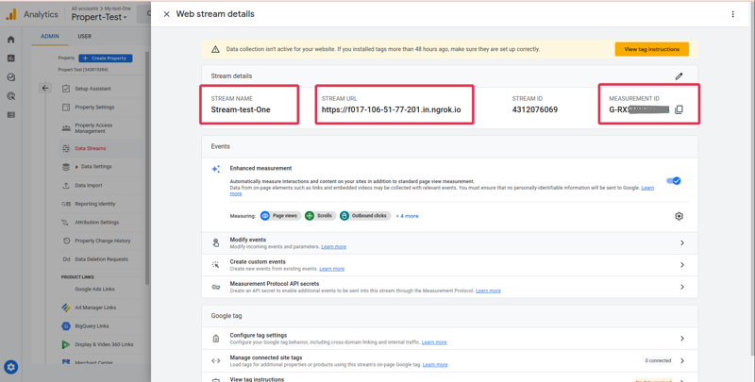
Task: Open Home in the left sidebar
Action: tap(11, 40)
